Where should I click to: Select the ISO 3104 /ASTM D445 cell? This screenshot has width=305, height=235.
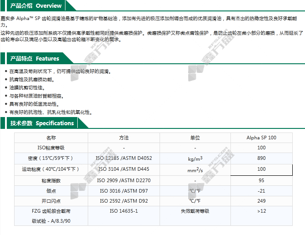tap(124, 169)
